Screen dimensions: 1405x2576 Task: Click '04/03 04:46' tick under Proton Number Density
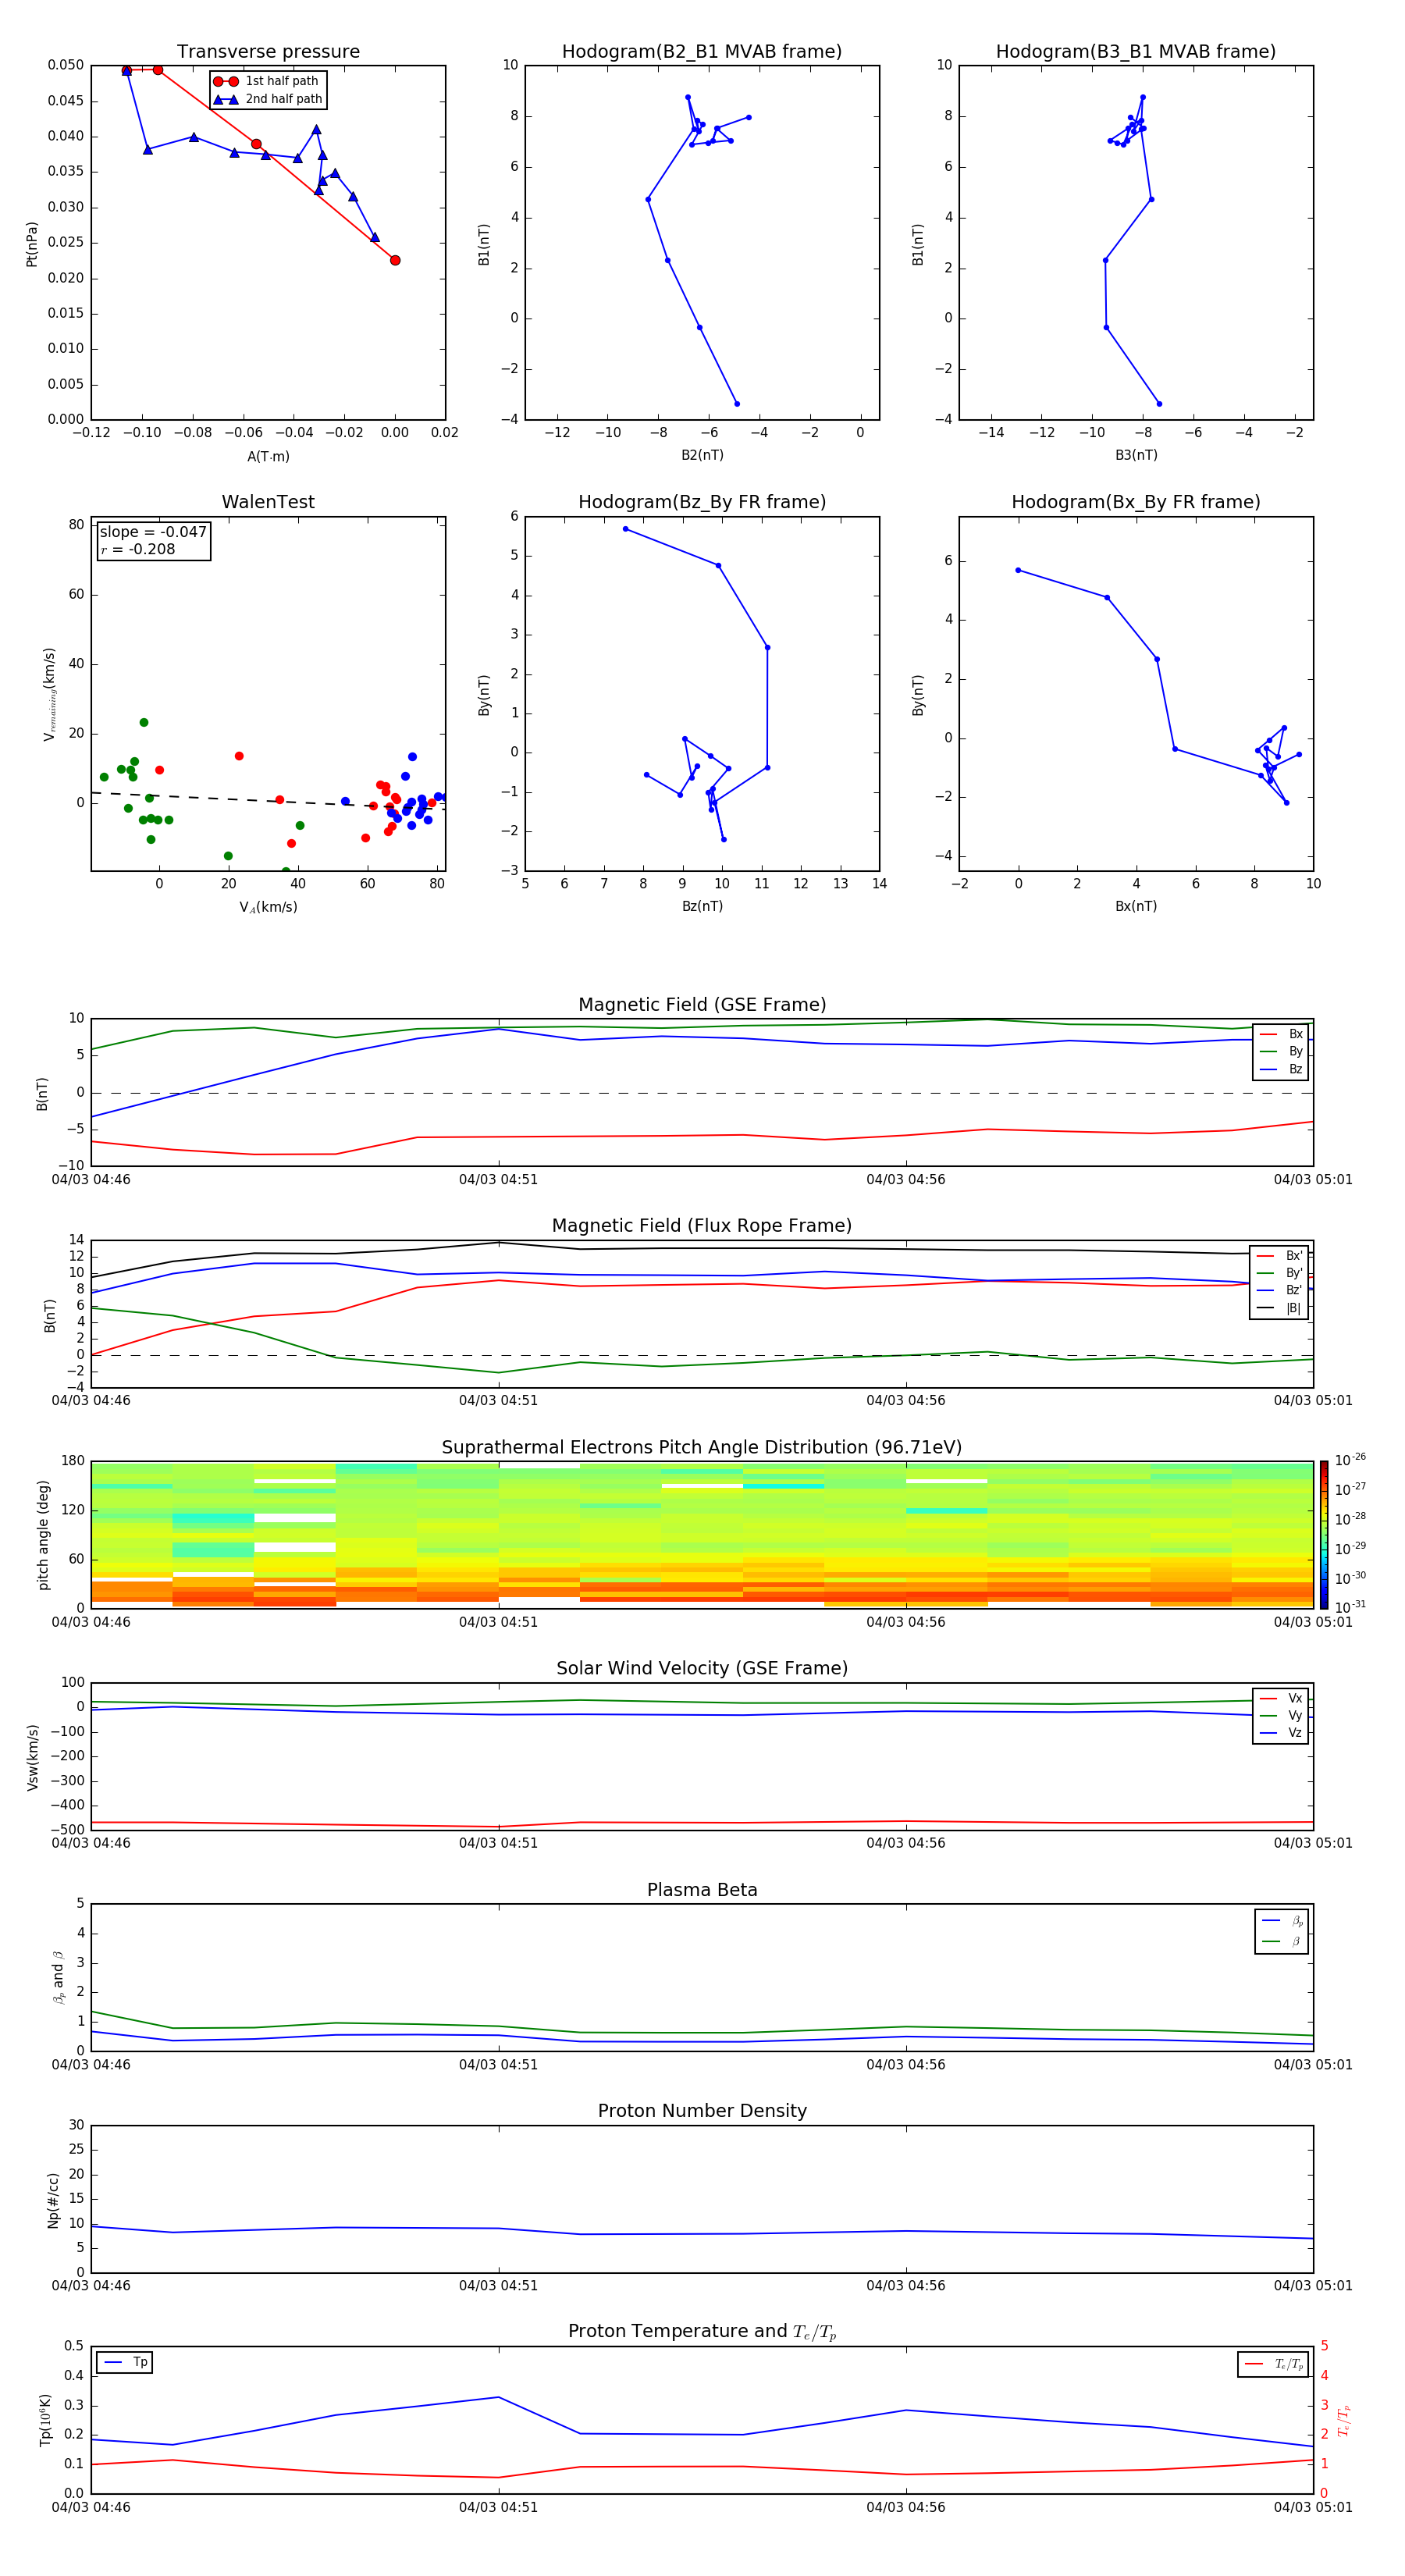[91, 2286]
